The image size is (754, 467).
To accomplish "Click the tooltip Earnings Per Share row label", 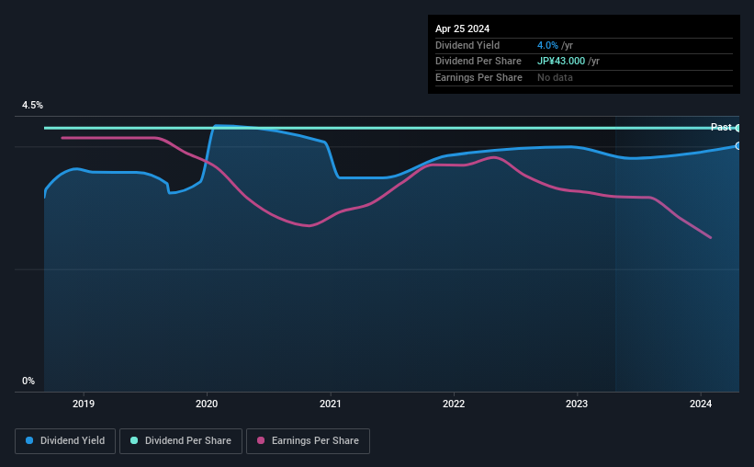I will [x=478, y=77].
